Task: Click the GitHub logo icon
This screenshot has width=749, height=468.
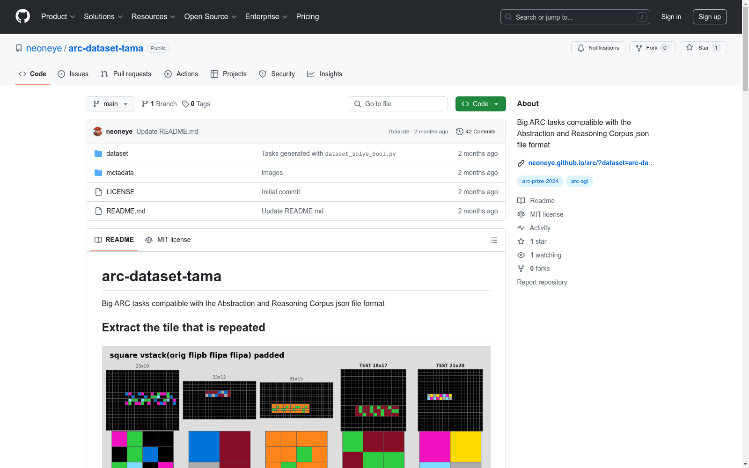Action: (x=22, y=16)
